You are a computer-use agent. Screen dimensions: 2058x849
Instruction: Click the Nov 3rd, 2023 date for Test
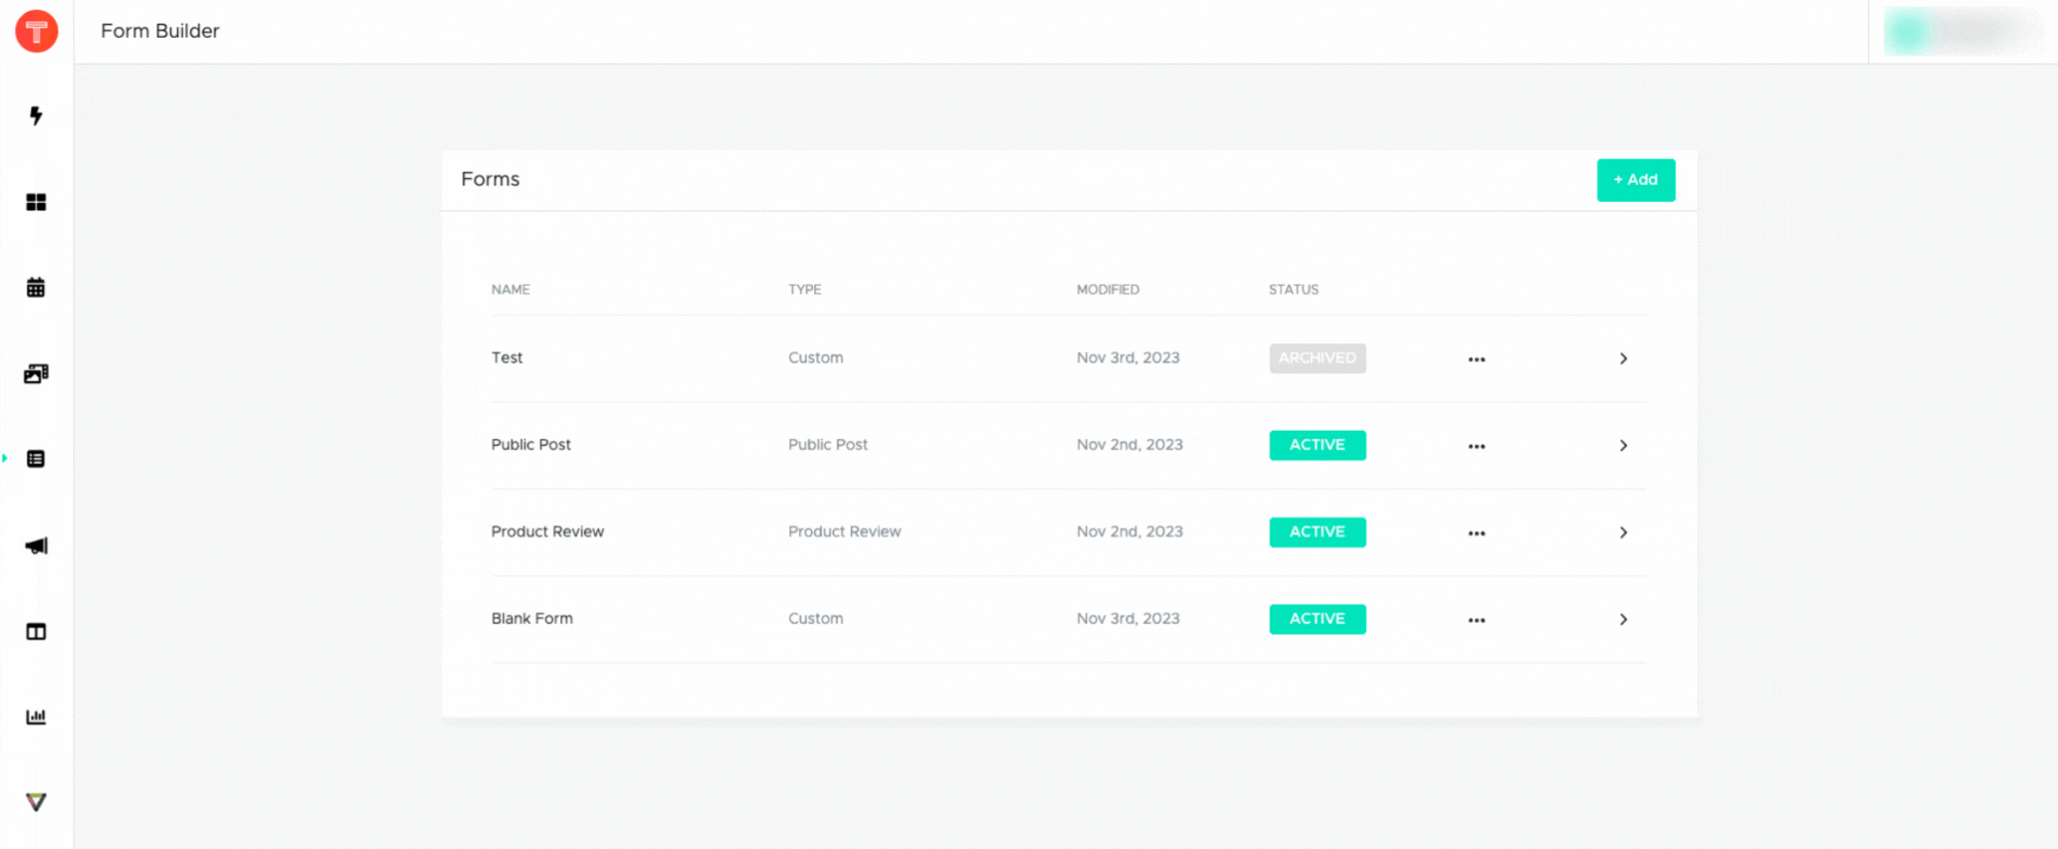(x=1128, y=357)
